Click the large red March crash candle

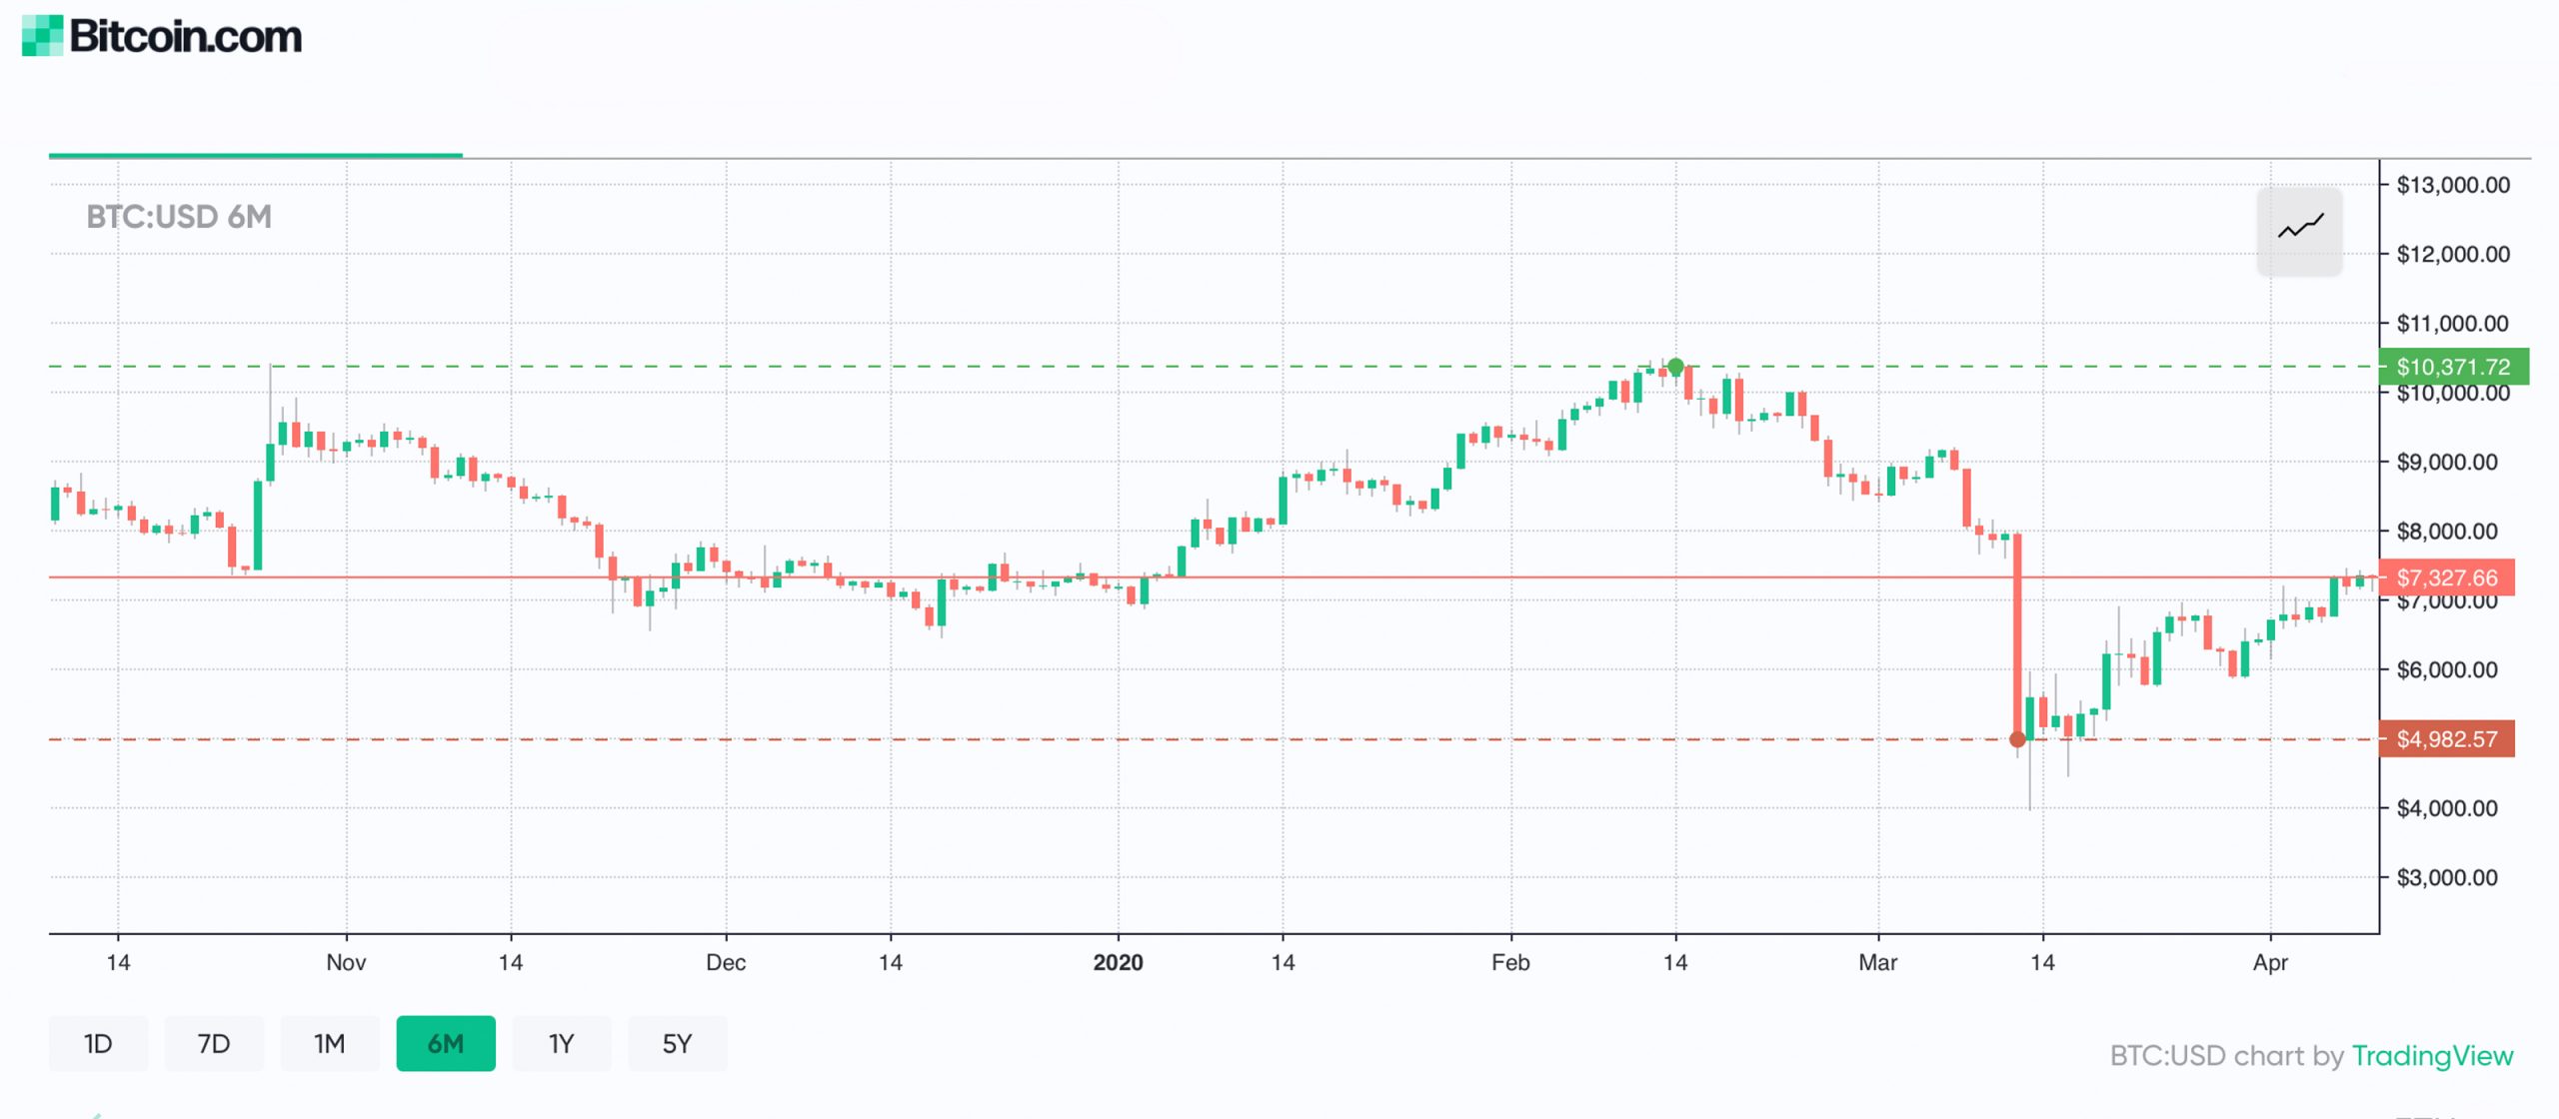pyautogui.click(x=2017, y=636)
